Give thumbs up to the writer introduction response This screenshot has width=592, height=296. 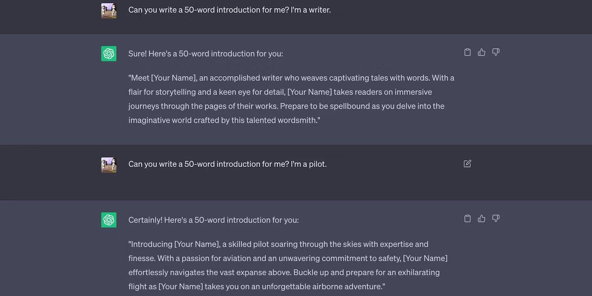pos(481,52)
